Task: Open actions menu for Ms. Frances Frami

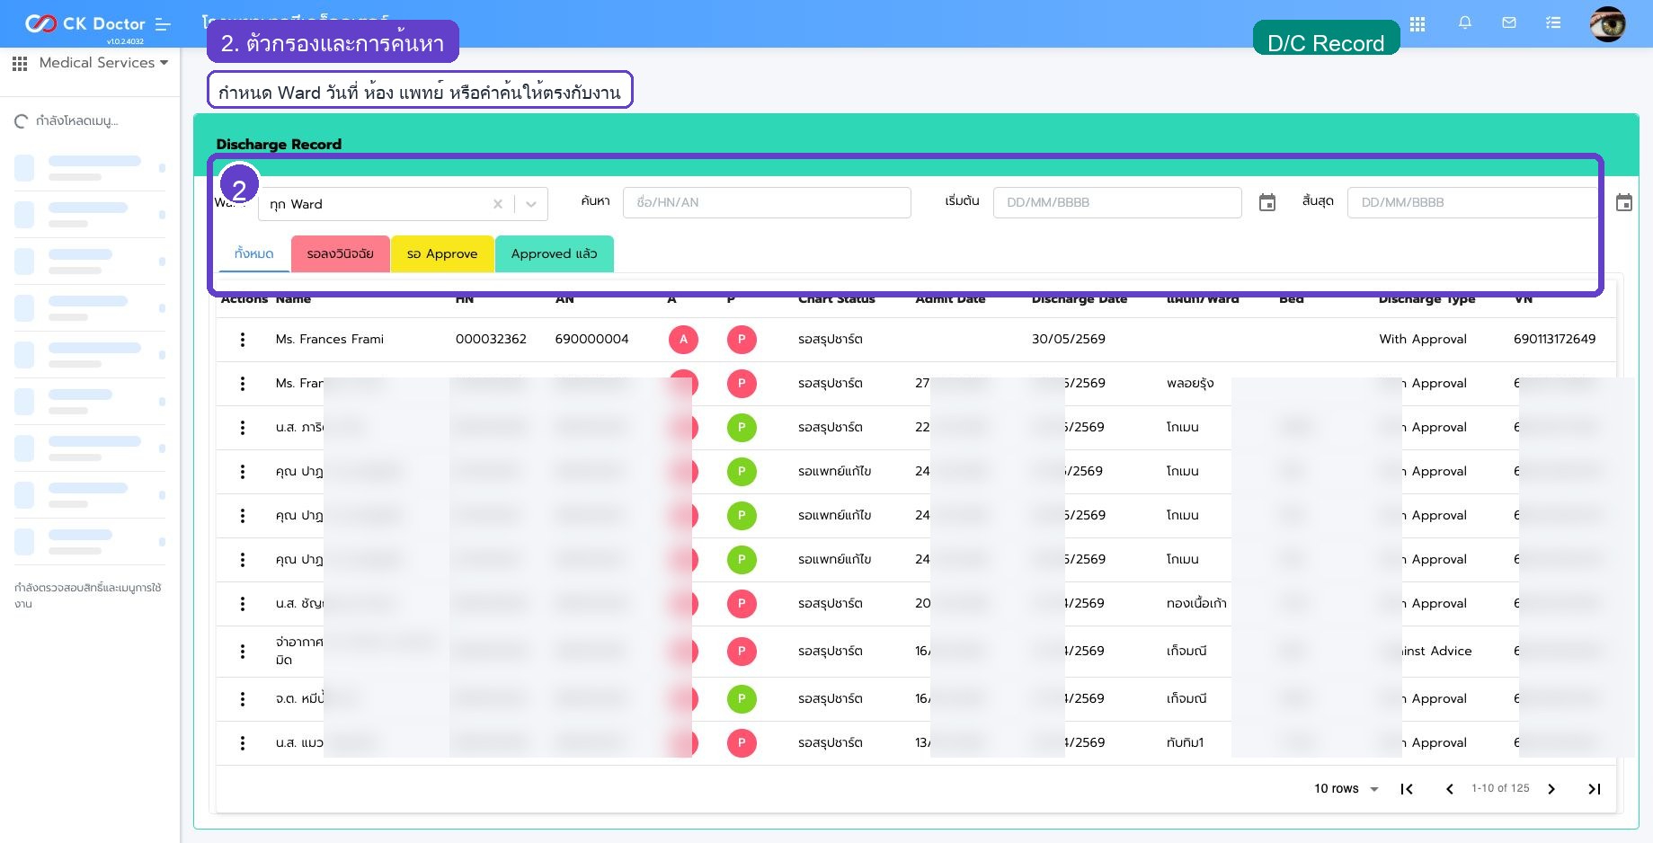Action: tap(243, 340)
